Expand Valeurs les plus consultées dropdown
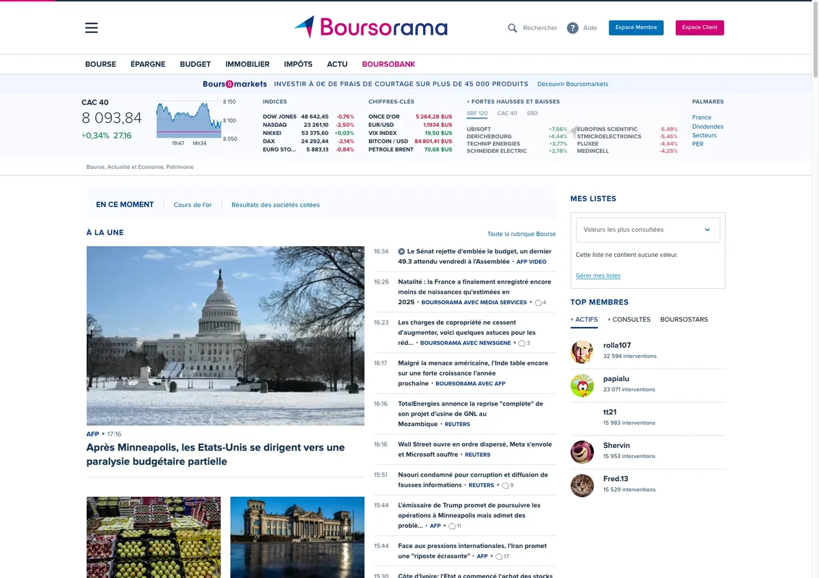Image resolution: width=819 pixels, height=578 pixels. click(648, 230)
